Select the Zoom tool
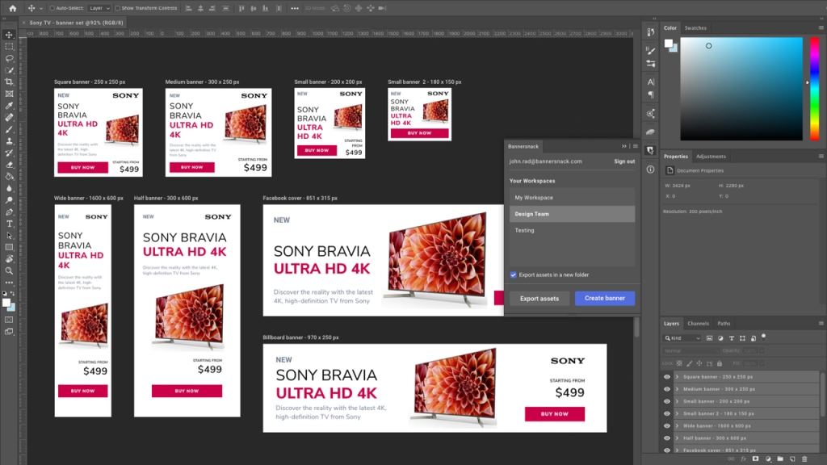 tap(9, 271)
